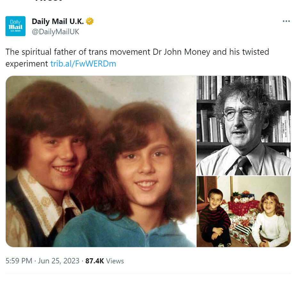299x281 pixels.
Task: Enlarge the large photo of two children
Action: pos(101,161)
